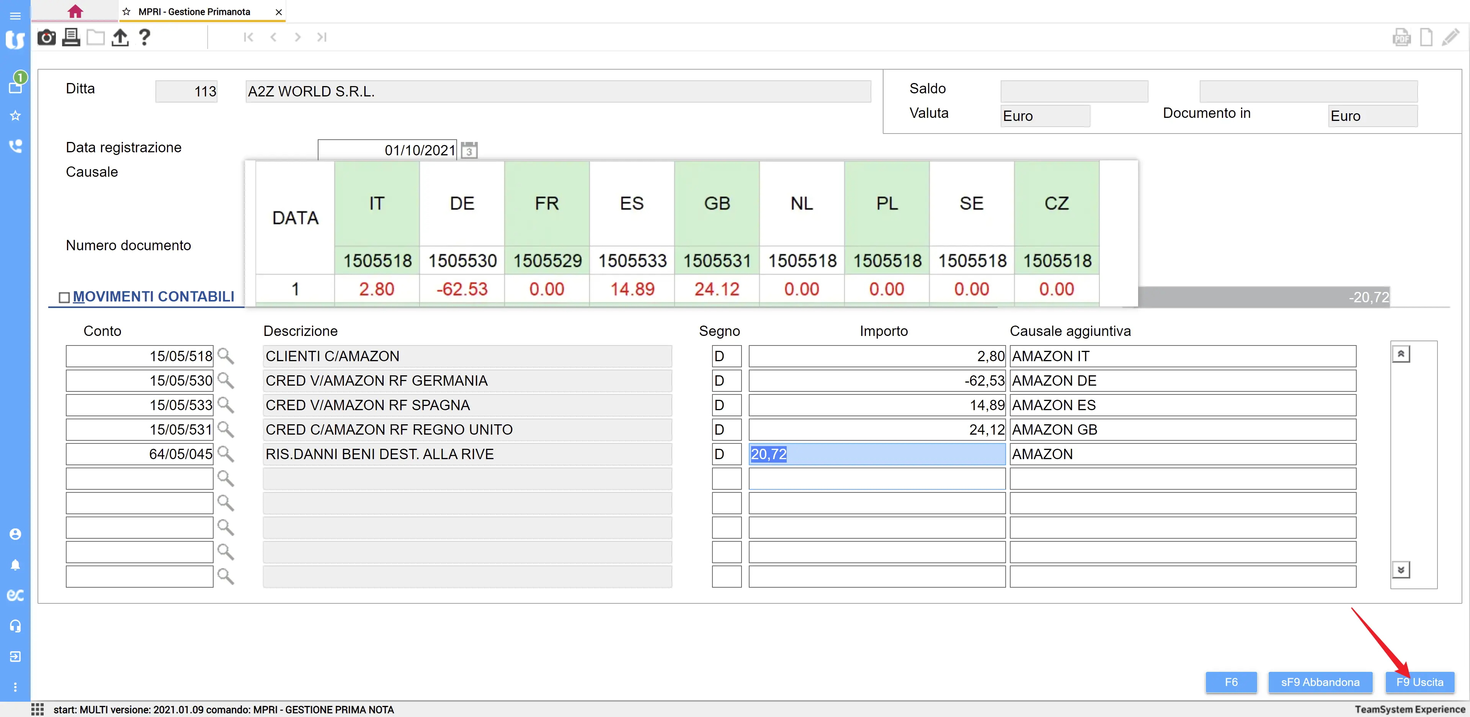Switch to the Home tab

75,11
